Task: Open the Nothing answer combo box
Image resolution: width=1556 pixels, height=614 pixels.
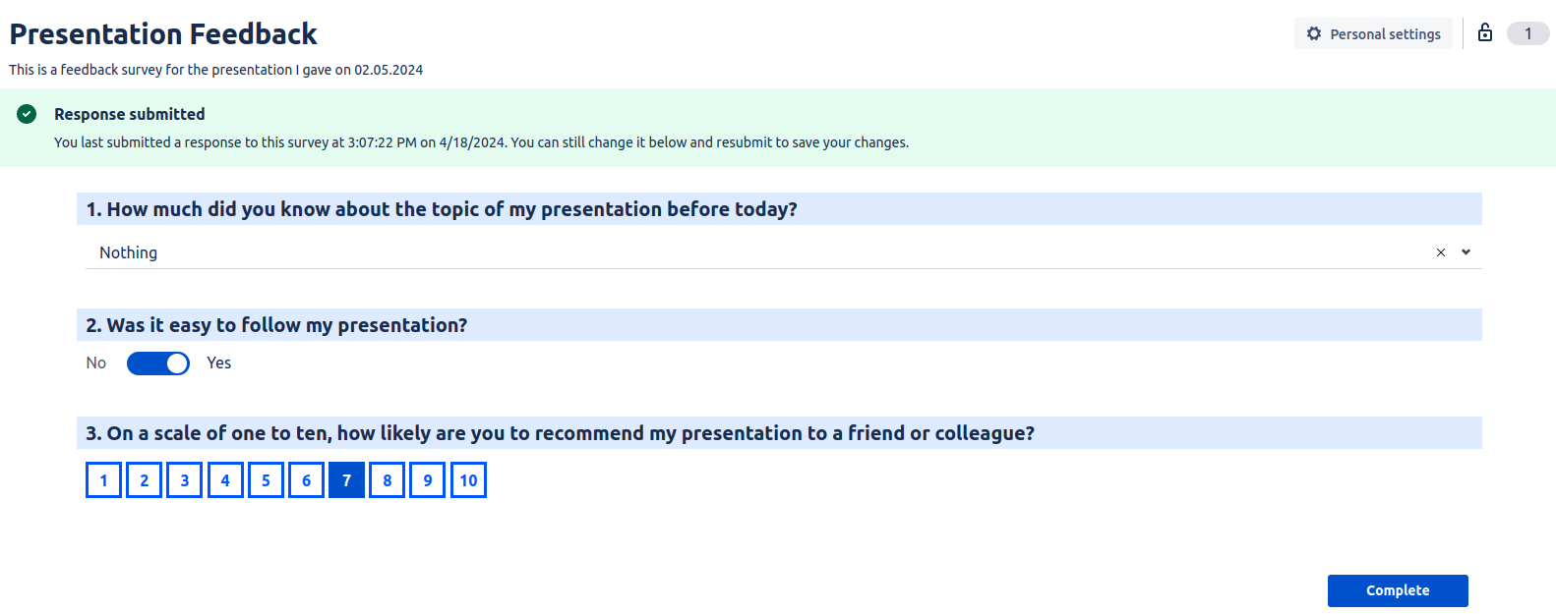Action: [688, 252]
